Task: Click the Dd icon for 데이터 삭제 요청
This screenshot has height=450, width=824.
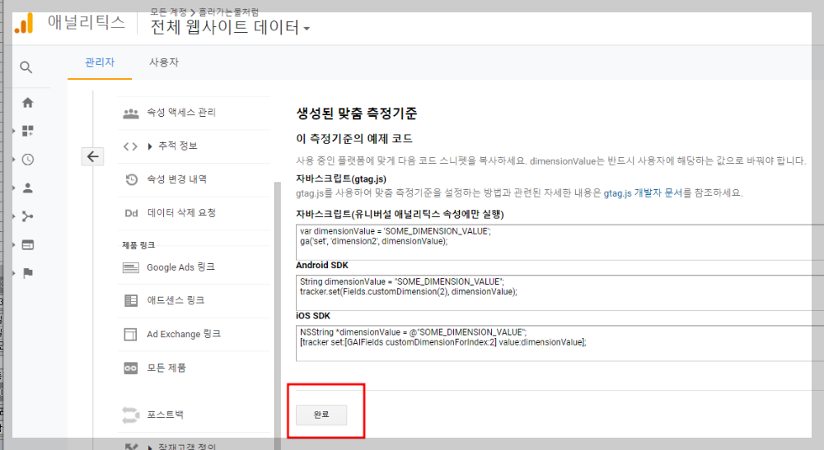Action: click(131, 213)
